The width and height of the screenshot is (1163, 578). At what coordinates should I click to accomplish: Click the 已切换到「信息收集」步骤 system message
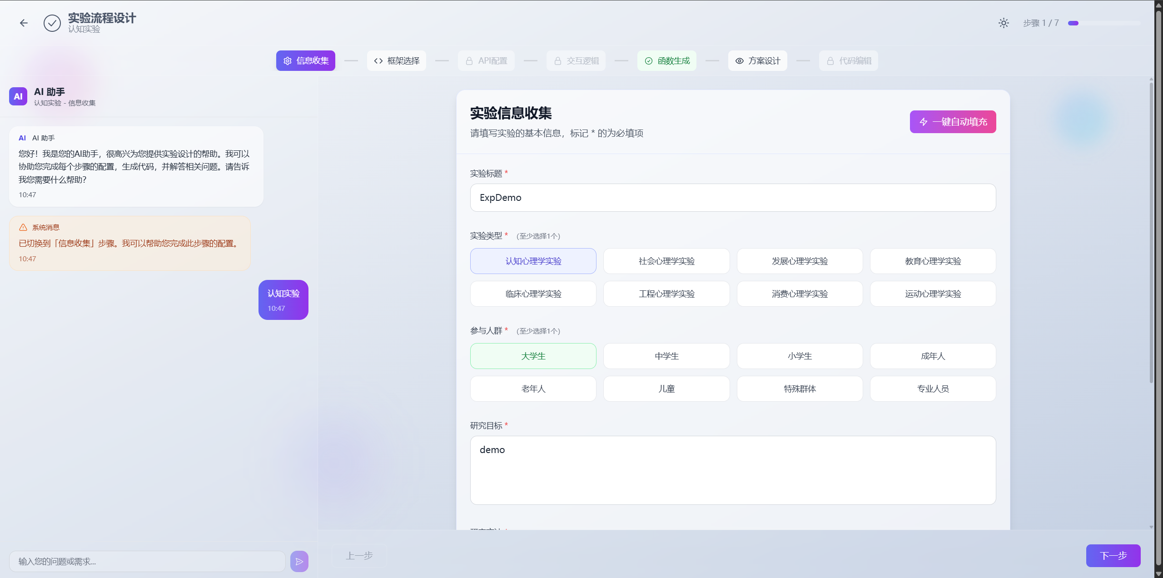click(x=130, y=243)
